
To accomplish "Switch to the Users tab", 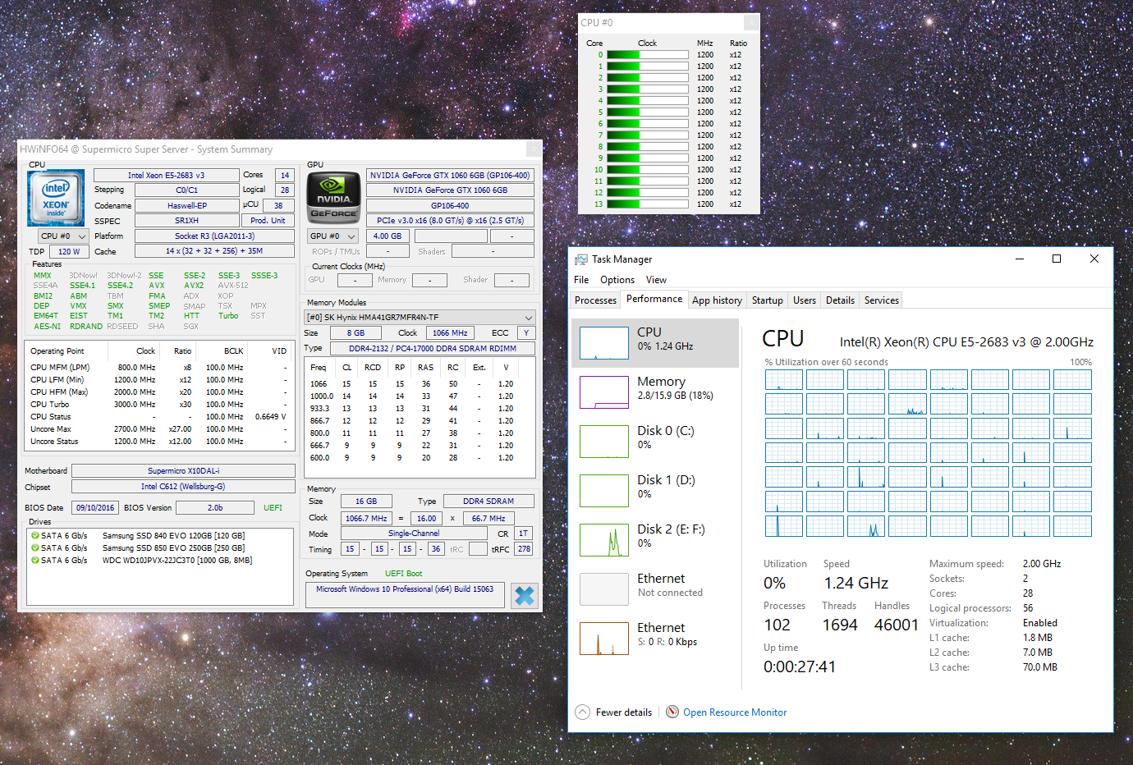I will pyautogui.click(x=805, y=300).
